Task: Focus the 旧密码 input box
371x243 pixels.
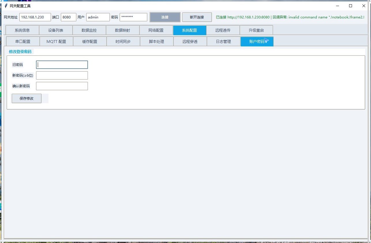Action: tap(62, 65)
